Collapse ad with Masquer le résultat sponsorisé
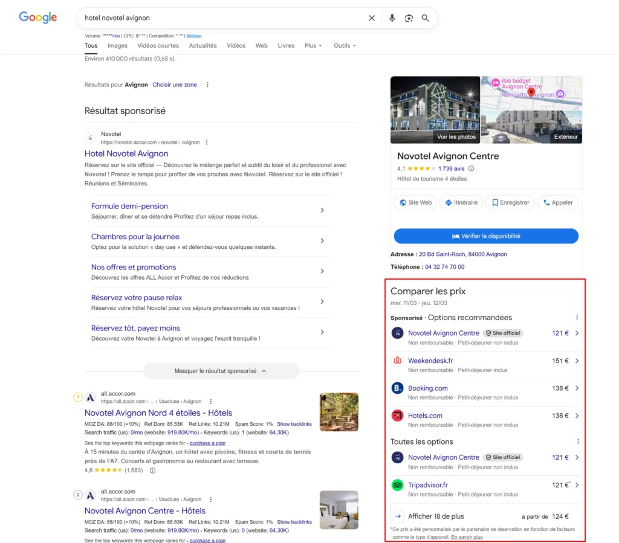619x543 pixels. (x=221, y=371)
